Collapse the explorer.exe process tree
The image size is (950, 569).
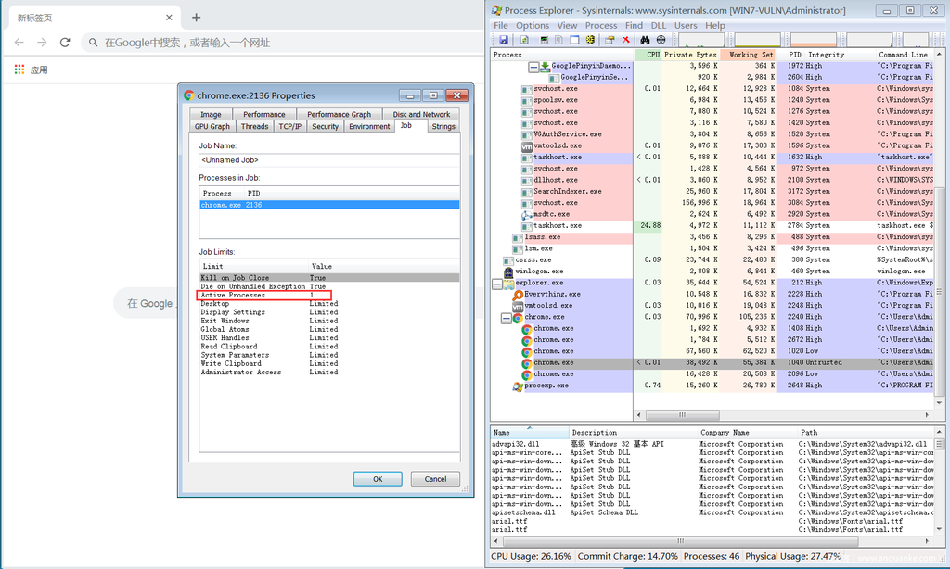click(496, 283)
